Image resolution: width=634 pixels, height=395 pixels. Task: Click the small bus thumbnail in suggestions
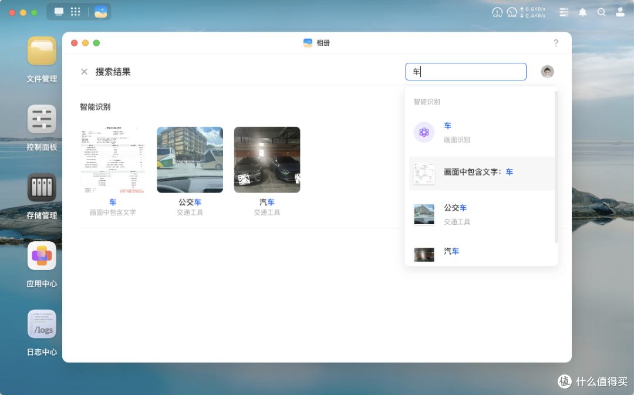click(424, 214)
